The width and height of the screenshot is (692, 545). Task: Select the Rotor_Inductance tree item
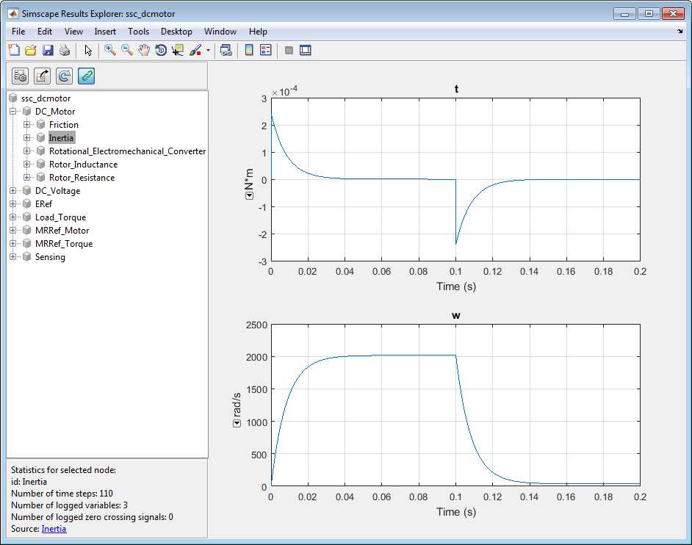pyautogui.click(x=83, y=165)
